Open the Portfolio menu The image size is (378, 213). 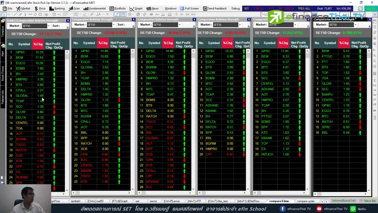click(x=118, y=9)
